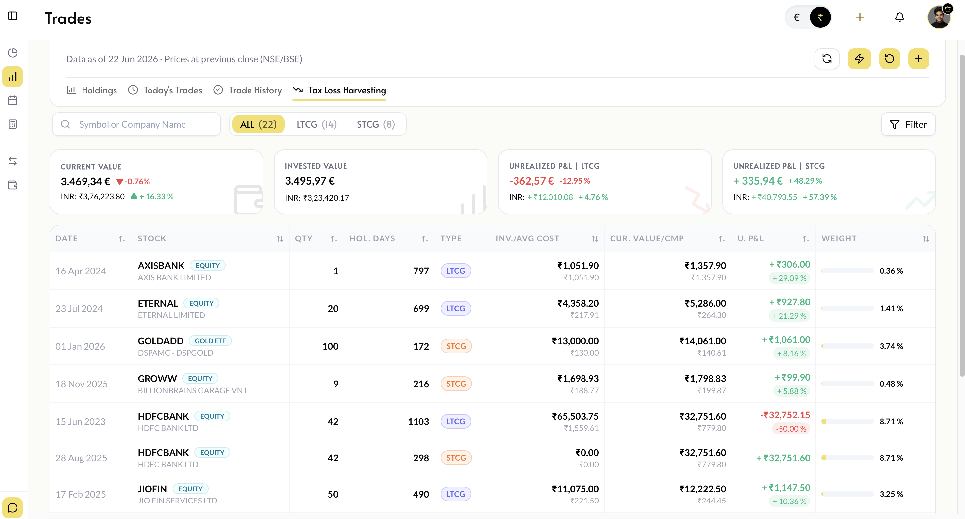Sort table by U. P&L column
965x519 pixels.
[x=806, y=239]
